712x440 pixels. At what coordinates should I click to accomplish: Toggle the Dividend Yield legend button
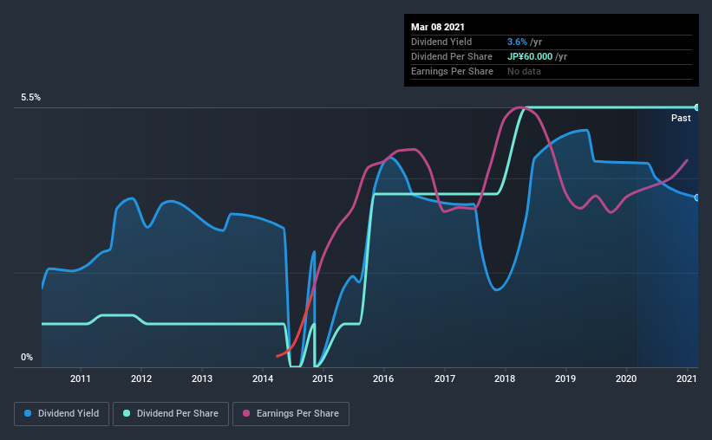(62, 414)
